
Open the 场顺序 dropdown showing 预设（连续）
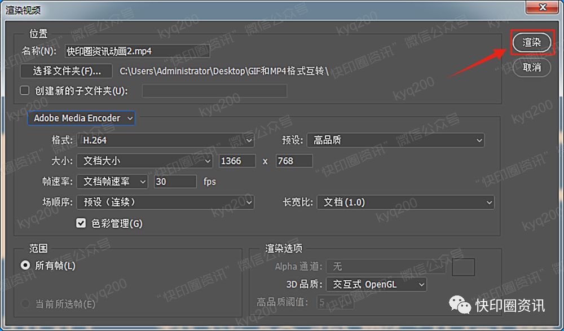click(x=165, y=202)
